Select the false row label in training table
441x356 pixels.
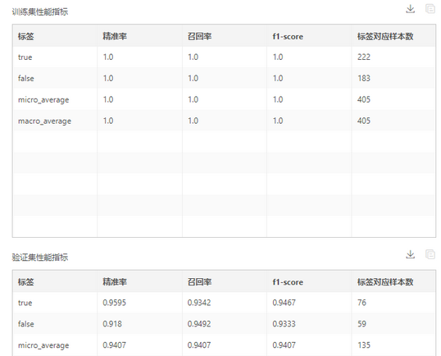(26, 78)
